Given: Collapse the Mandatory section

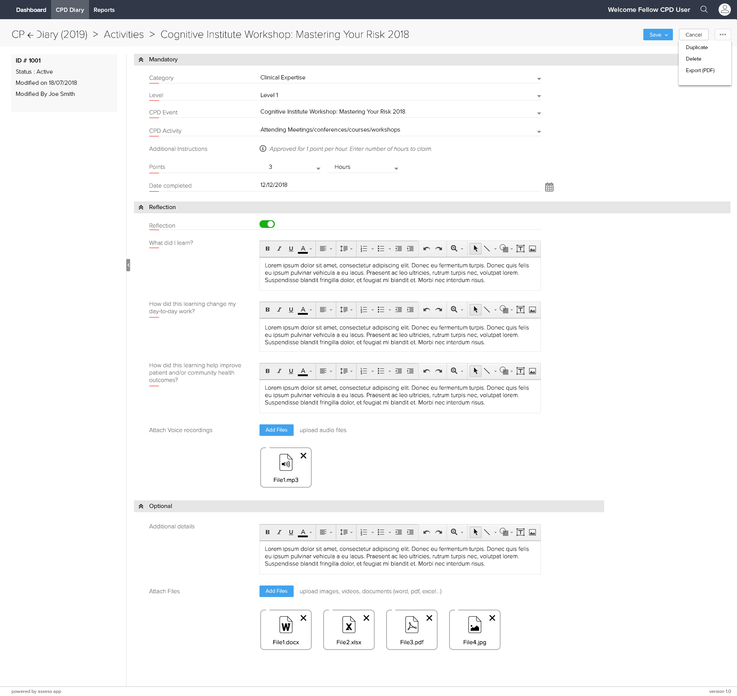Looking at the screenshot, I should pos(141,59).
